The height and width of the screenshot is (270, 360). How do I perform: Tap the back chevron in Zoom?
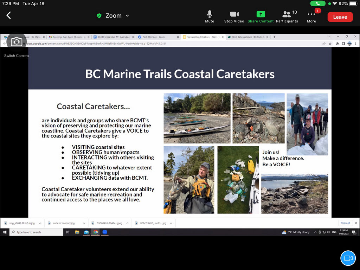point(9,15)
